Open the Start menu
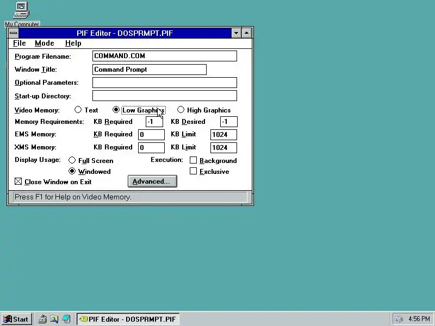This screenshot has height=326, width=435. click(x=16, y=319)
